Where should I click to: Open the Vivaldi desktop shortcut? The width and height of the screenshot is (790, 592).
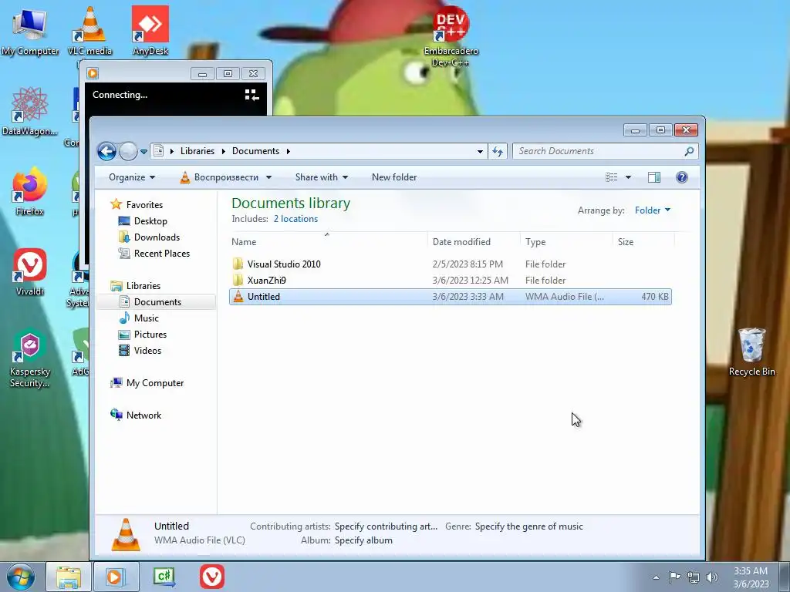click(30, 272)
